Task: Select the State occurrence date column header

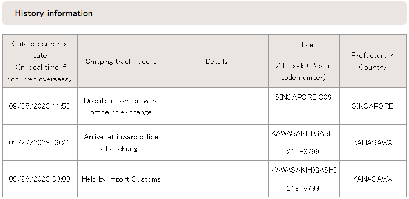Action: click(x=40, y=61)
